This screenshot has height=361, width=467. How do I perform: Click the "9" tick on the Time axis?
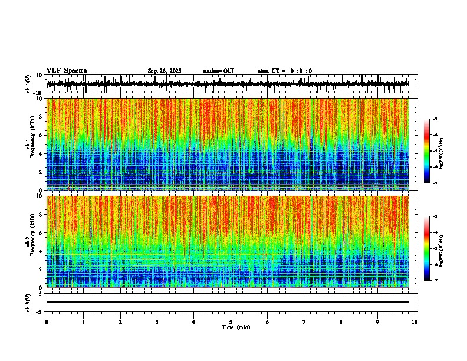tap(377, 322)
